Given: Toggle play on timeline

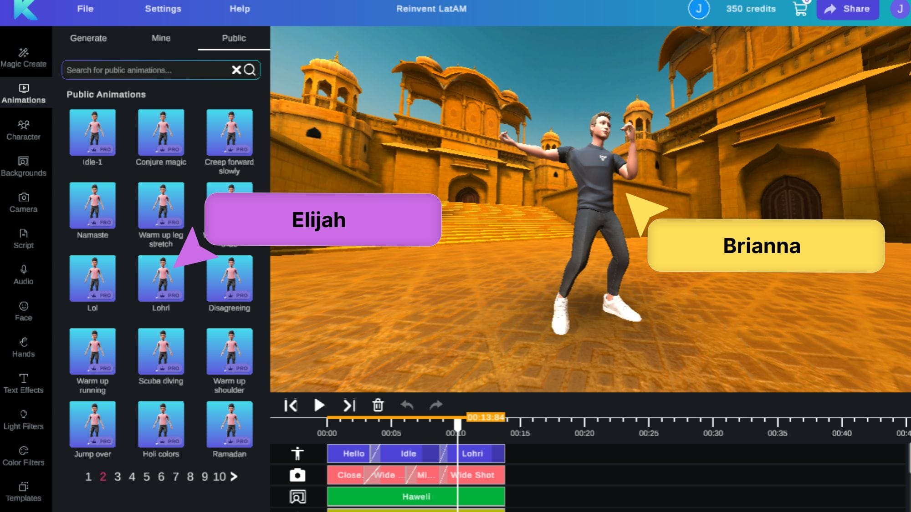Looking at the screenshot, I should [x=320, y=405].
